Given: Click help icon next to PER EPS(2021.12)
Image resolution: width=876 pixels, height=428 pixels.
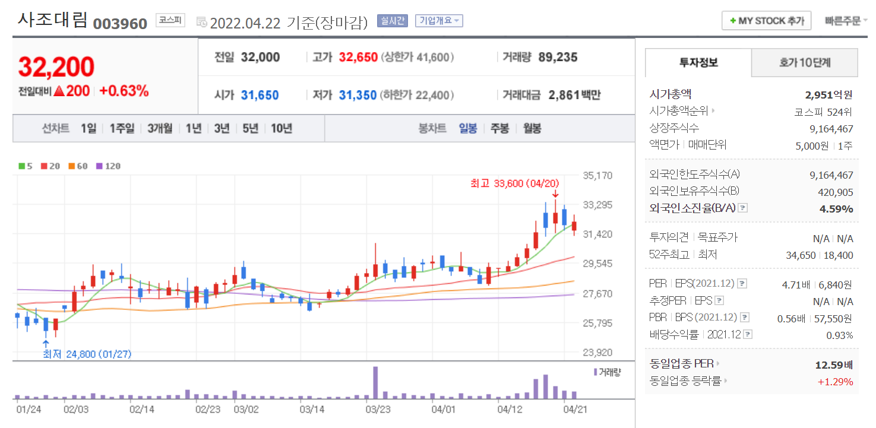Looking at the screenshot, I should [742, 284].
